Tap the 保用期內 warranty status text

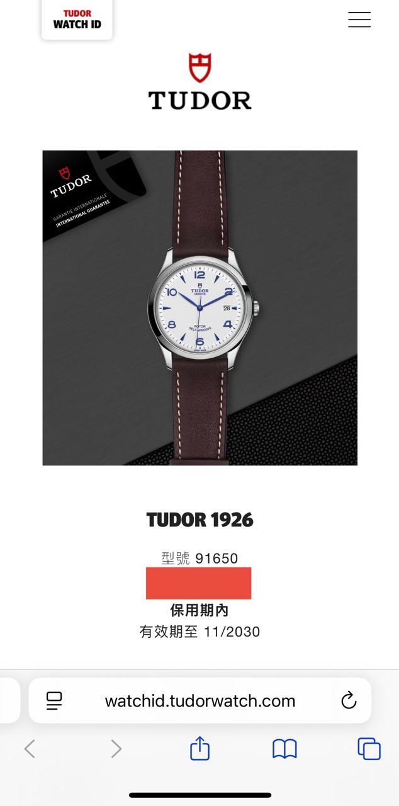click(199, 610)
